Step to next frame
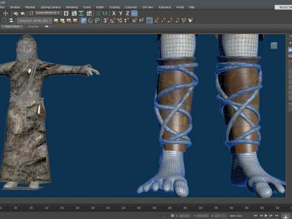292x219 pixels. tap(271, 215)
